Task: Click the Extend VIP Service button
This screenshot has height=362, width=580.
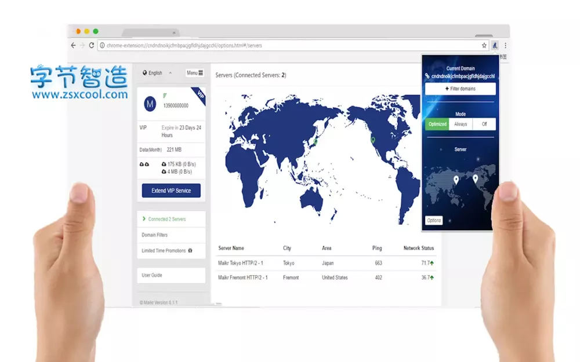Action: (x=171, y=191)
